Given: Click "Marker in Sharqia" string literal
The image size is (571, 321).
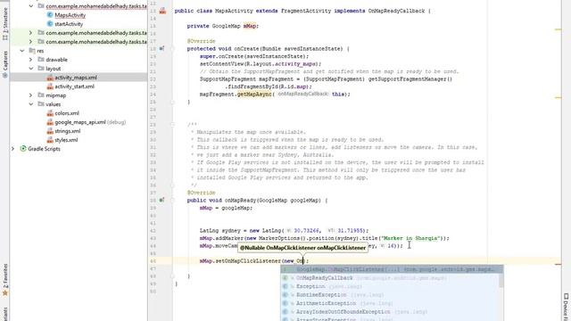Looking at the screenshot, I should (410, 238).
